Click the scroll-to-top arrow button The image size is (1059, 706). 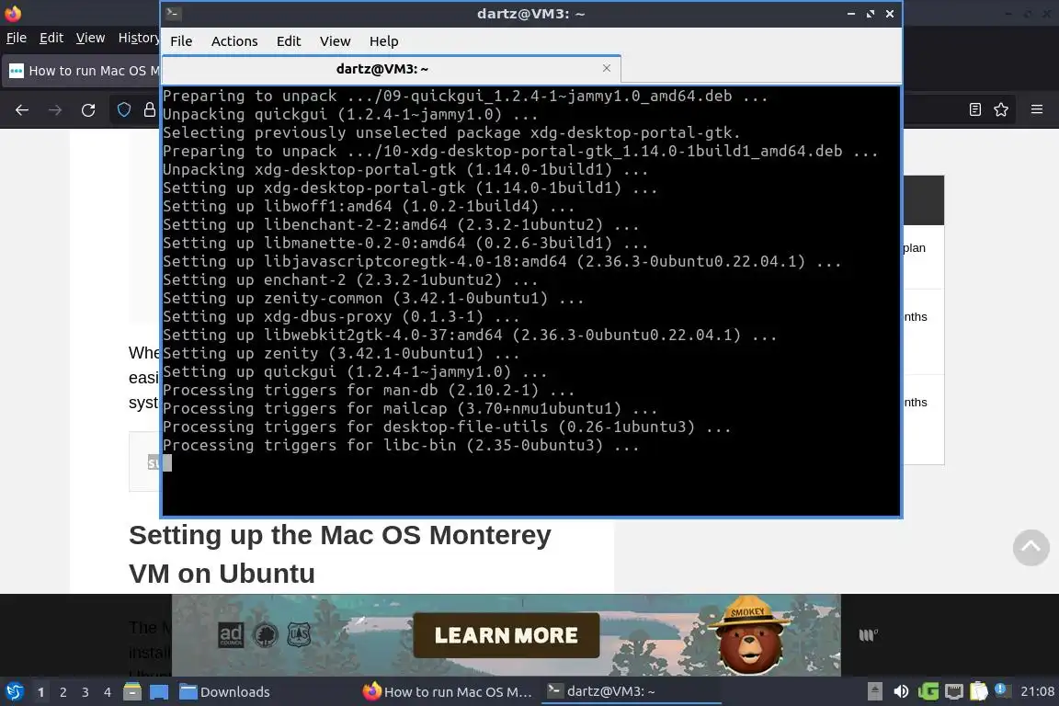point(1031,547)
